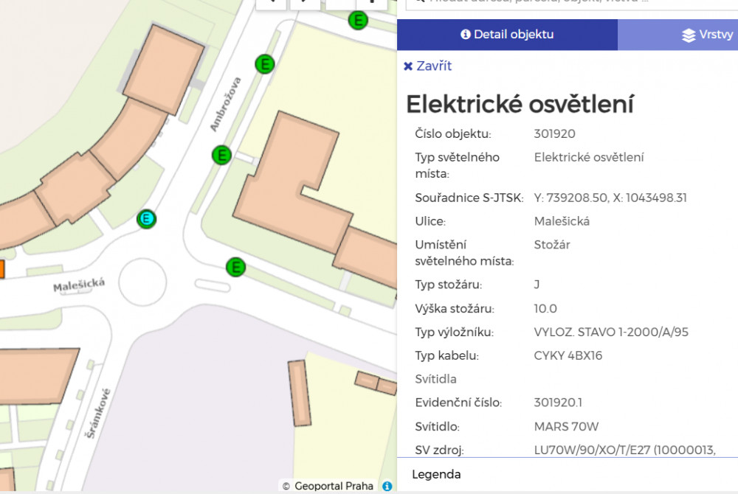Click the Ambrožova street label
The width and height of the screenshot is (738, 494).
[226, 104]
